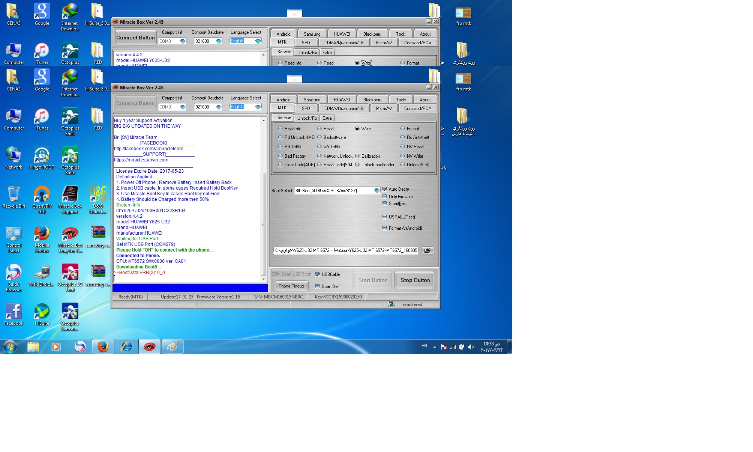Image resolution: width=753 pixels, height=452 pixels.
Task: Browse for firmware file with folder icon
Action: click(427, 250)
